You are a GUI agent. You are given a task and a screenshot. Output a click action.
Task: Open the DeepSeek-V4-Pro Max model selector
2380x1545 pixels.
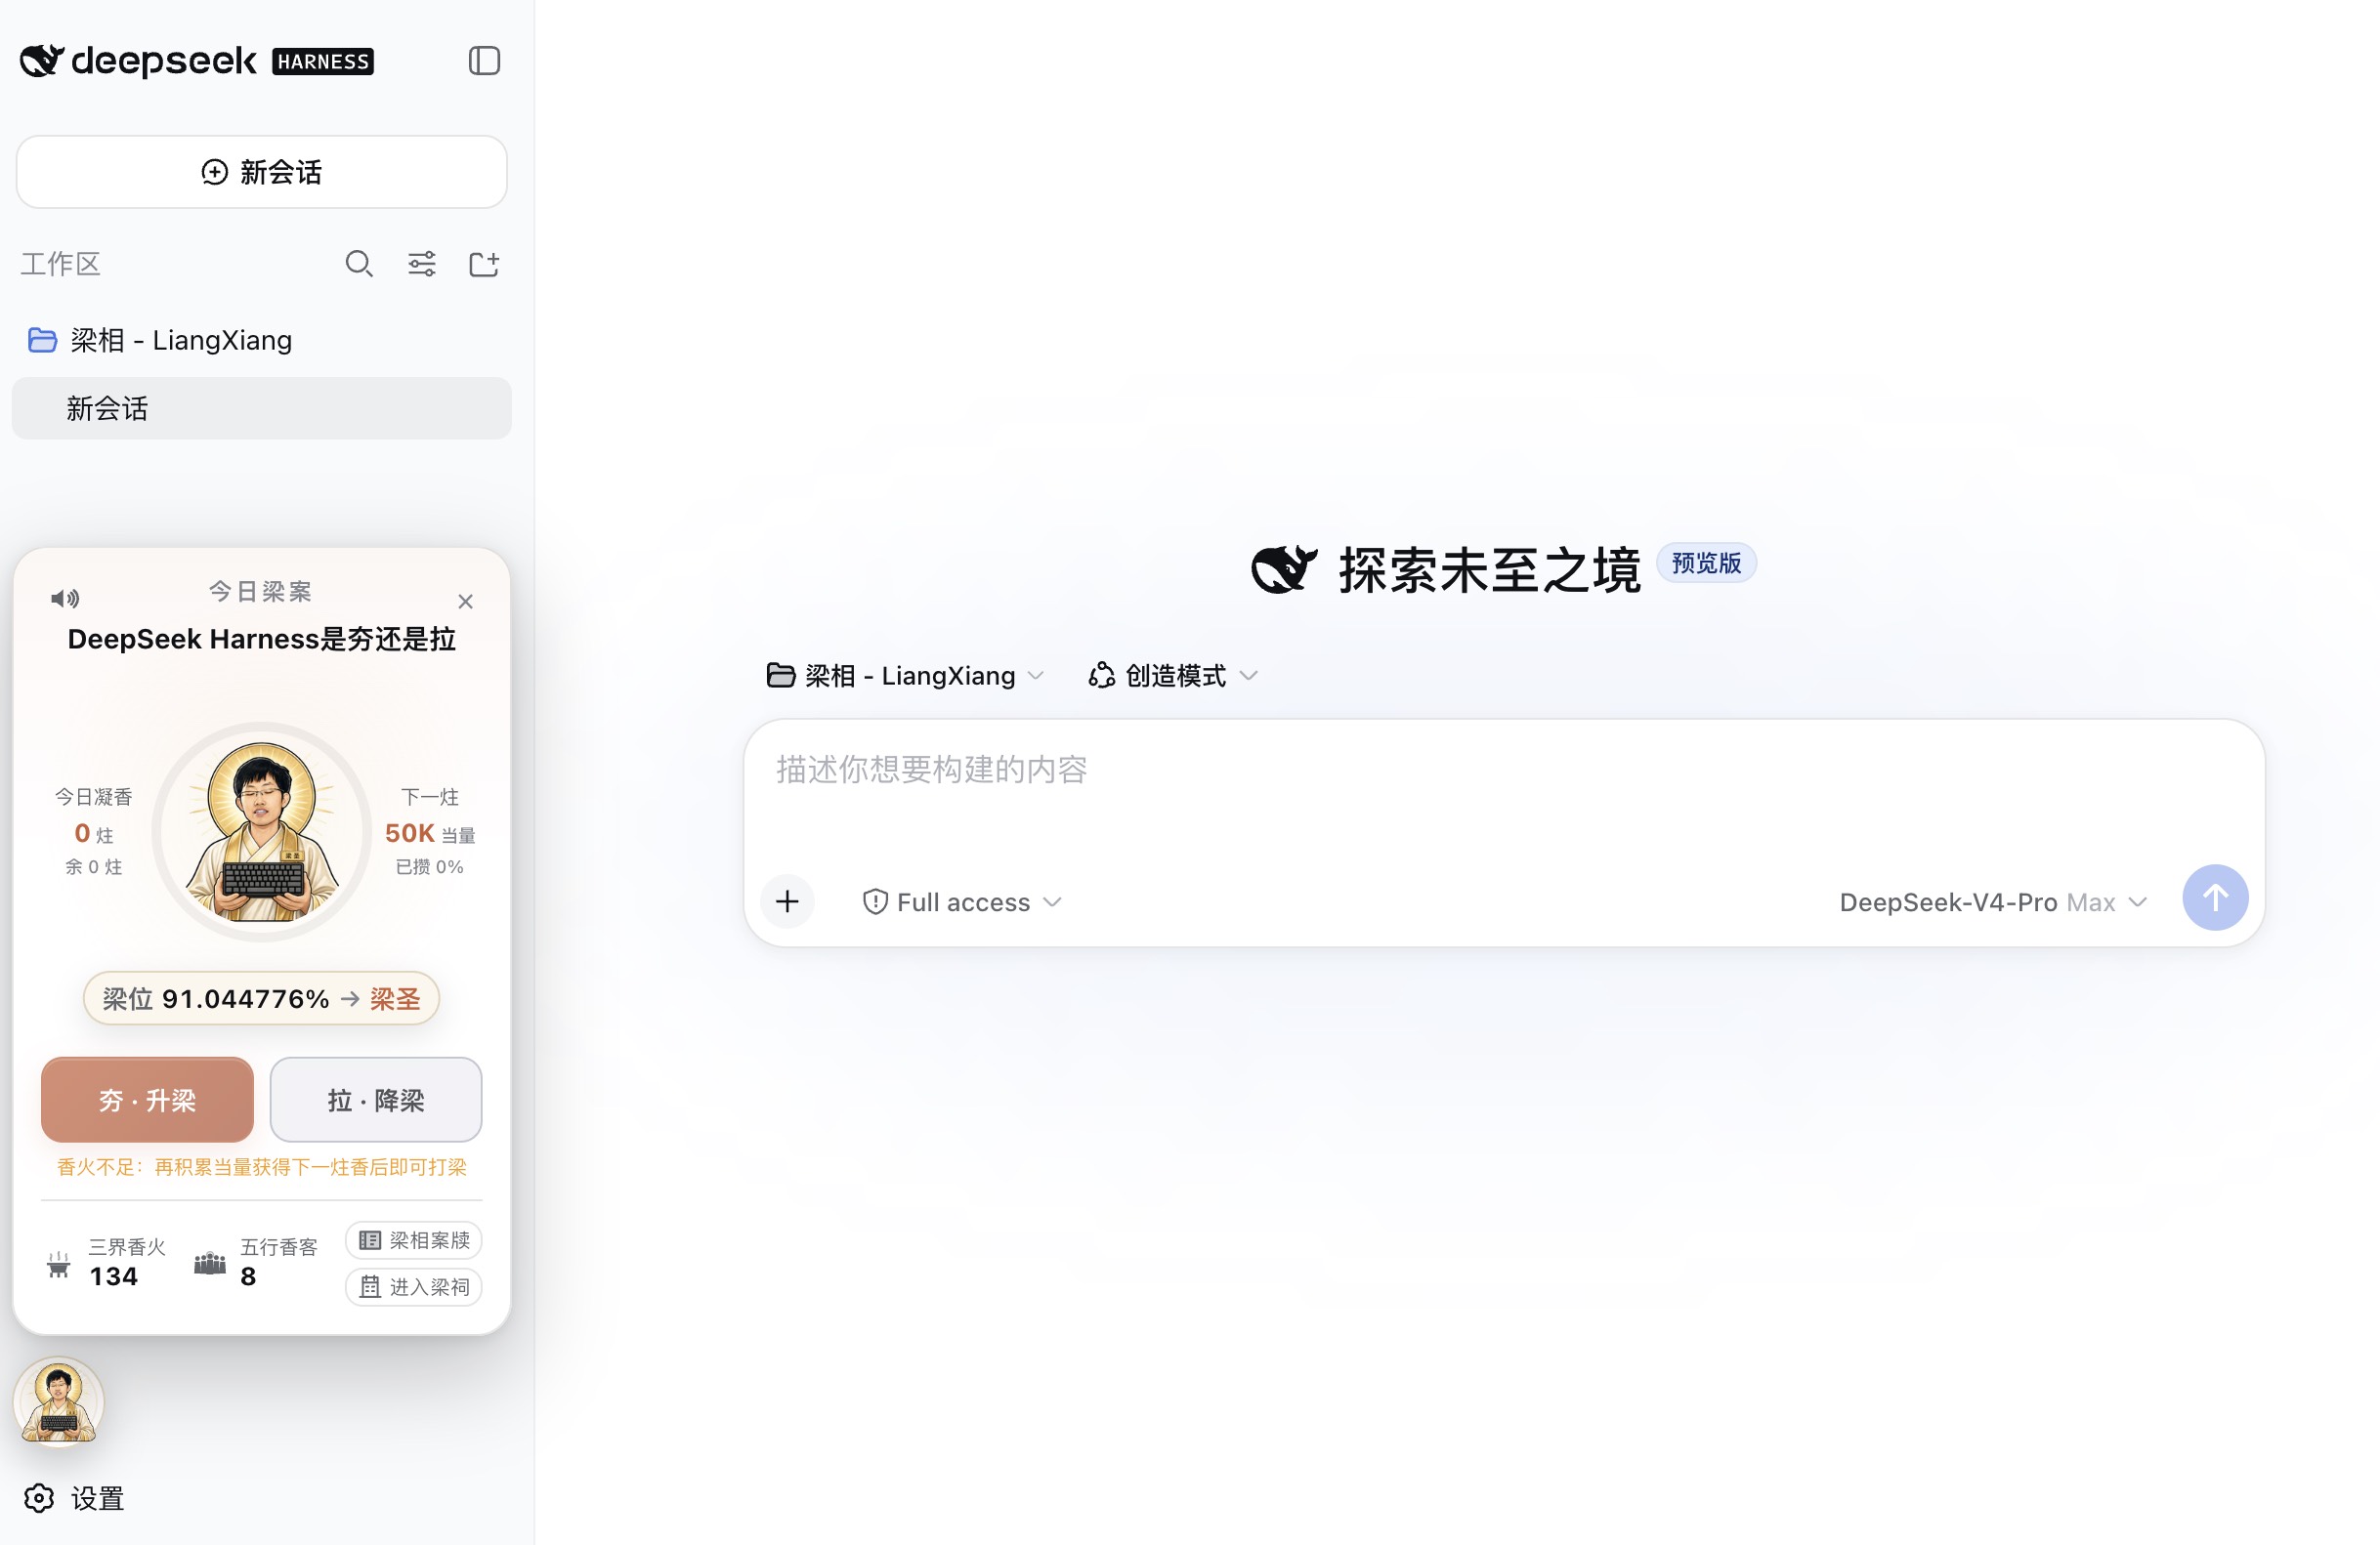coord(1994,902)
